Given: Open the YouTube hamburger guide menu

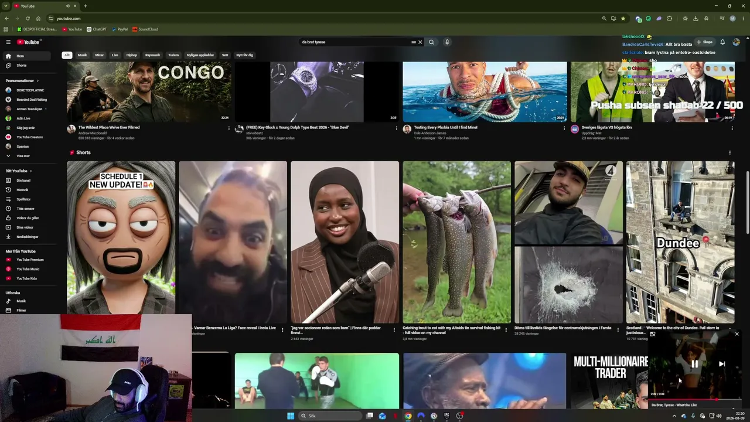Looking at the screenshot, I should coord(8,42).
